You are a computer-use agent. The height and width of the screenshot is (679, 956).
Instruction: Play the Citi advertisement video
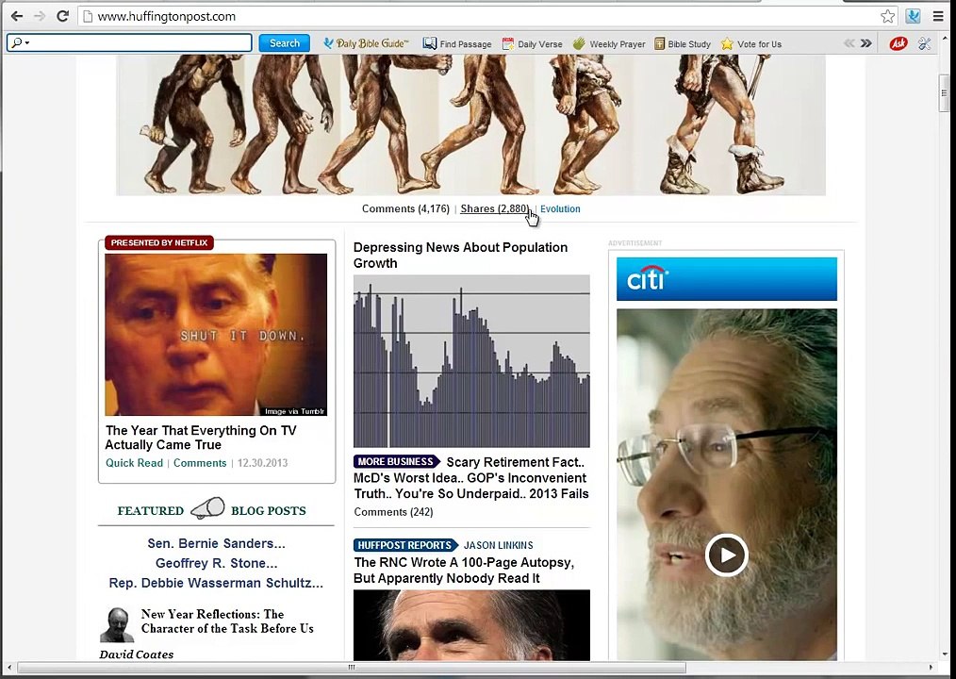(x=726, y=555)
